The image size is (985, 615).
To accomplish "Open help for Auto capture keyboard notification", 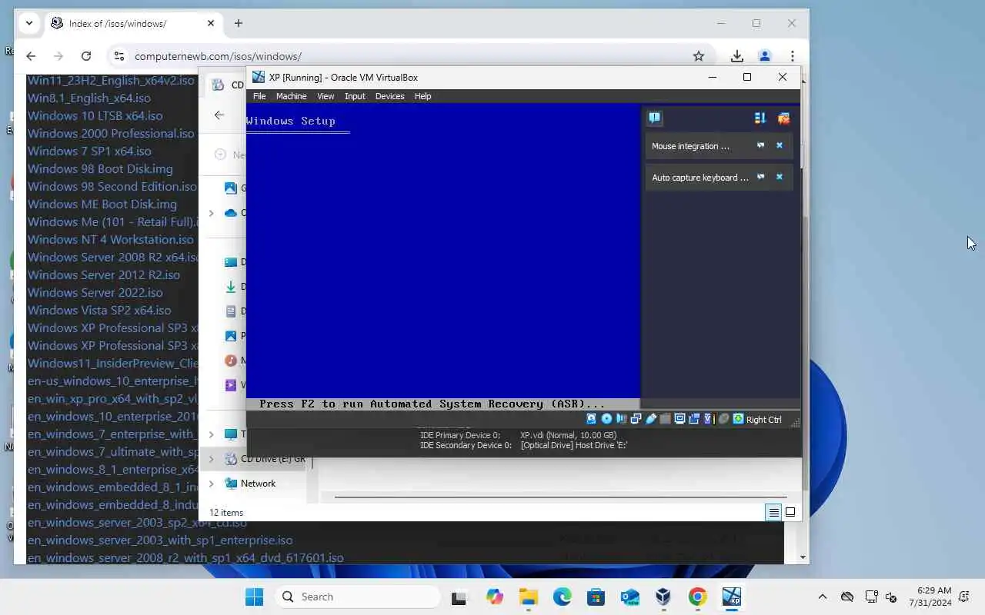I will [760, 177].
